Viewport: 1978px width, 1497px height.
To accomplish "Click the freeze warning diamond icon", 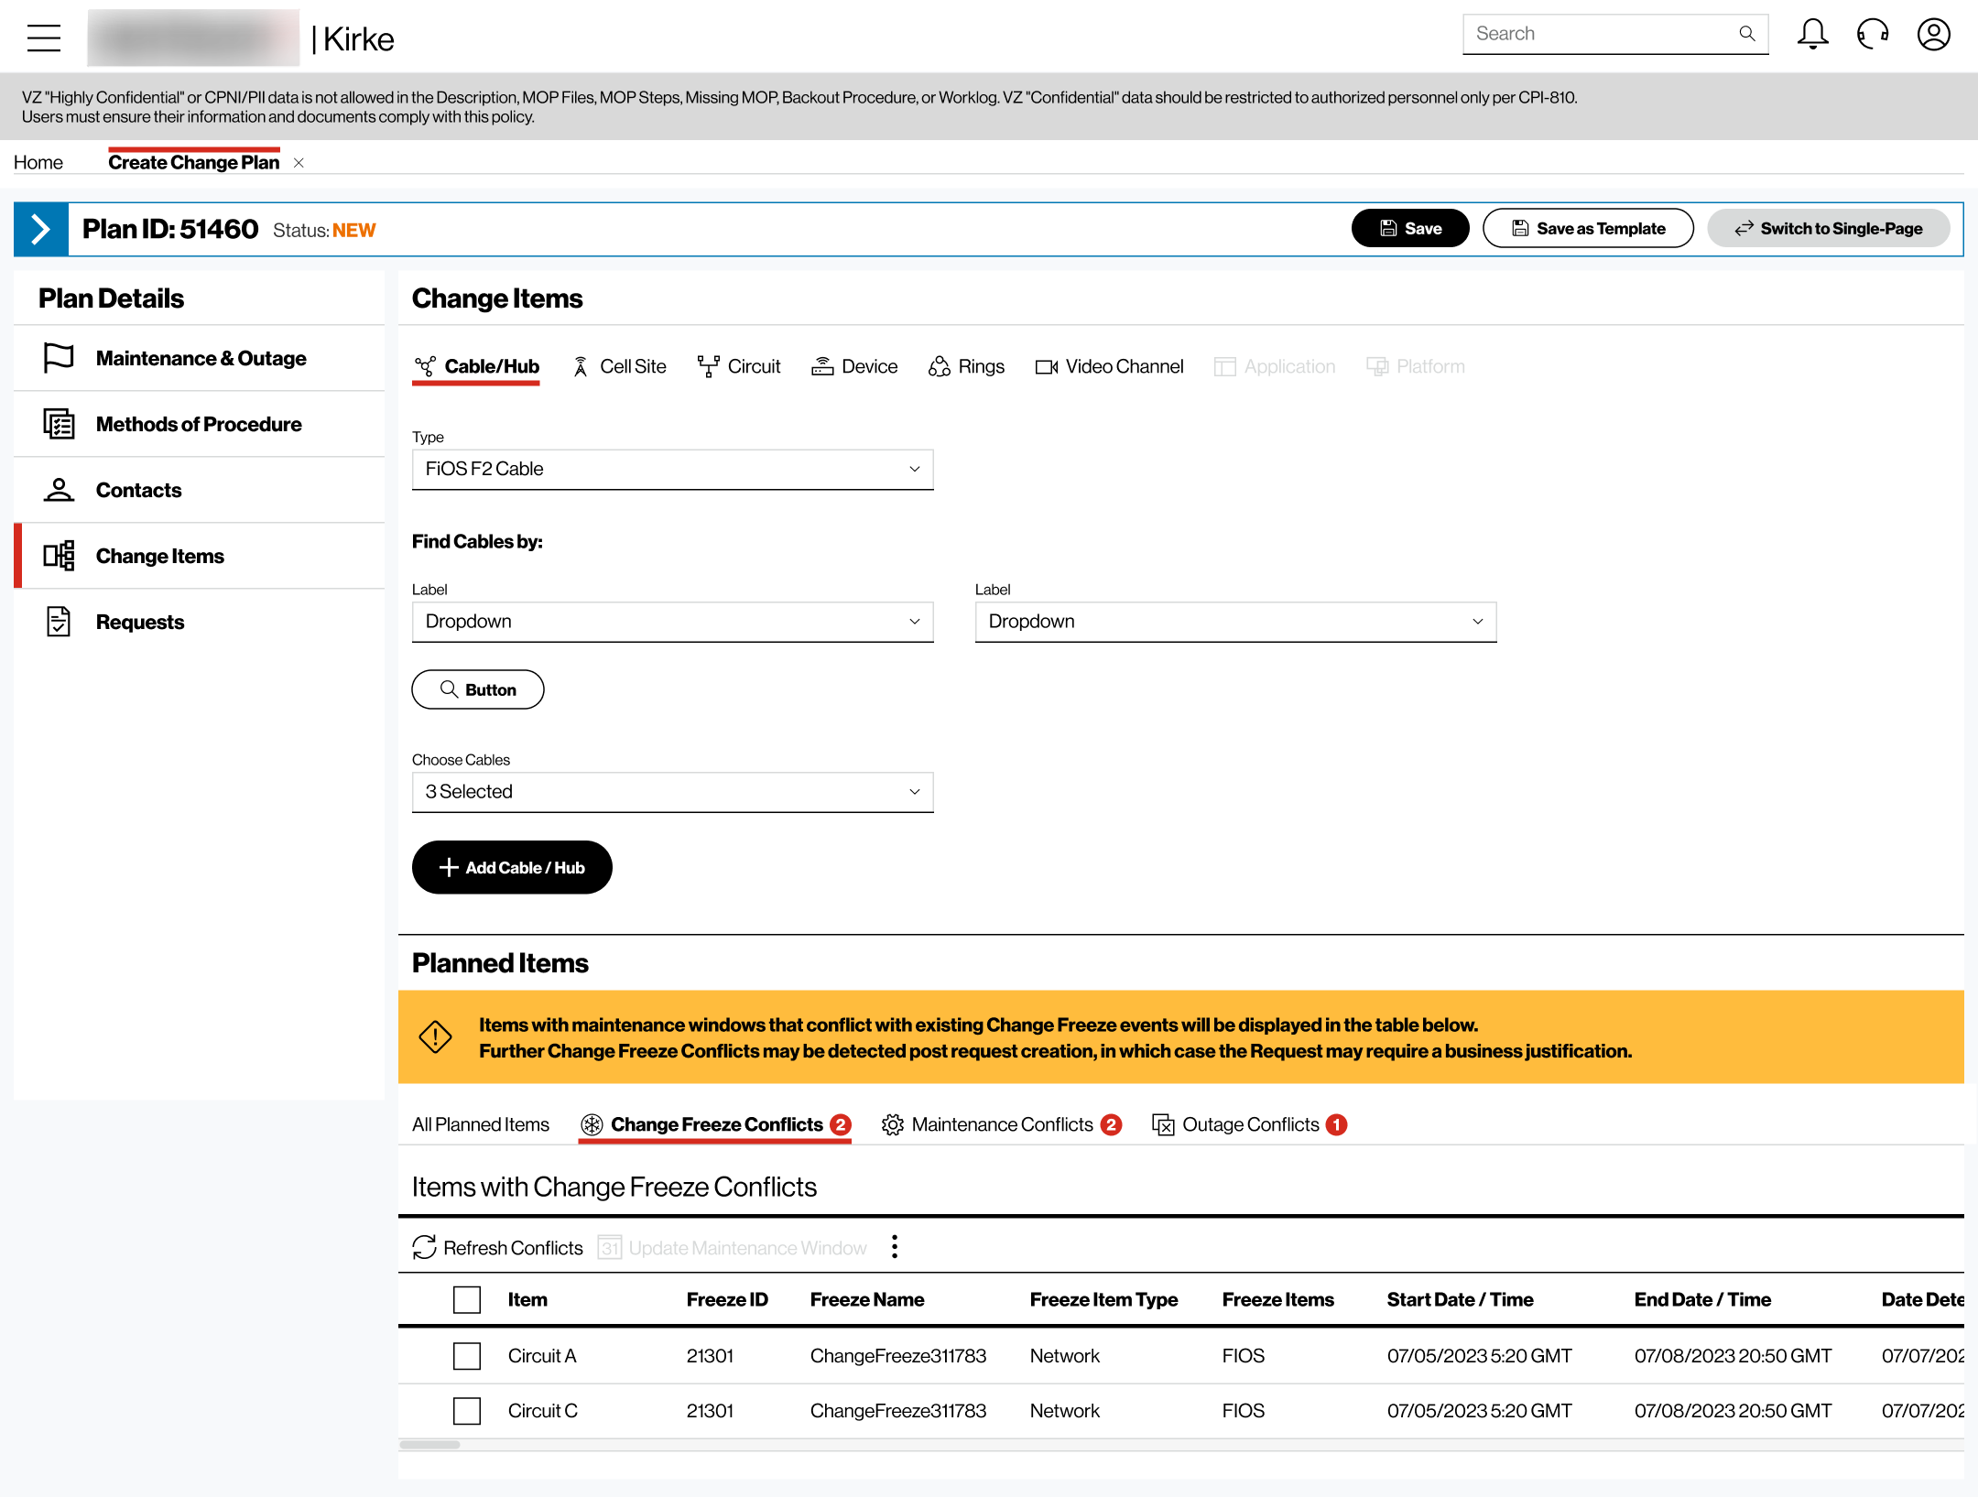I will [x=435, y=1037].
